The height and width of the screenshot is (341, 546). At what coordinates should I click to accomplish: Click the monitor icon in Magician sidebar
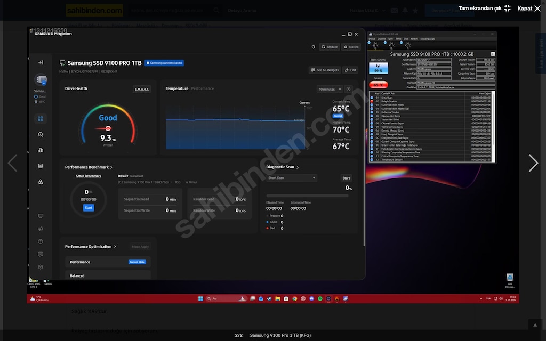coord(41,216)
